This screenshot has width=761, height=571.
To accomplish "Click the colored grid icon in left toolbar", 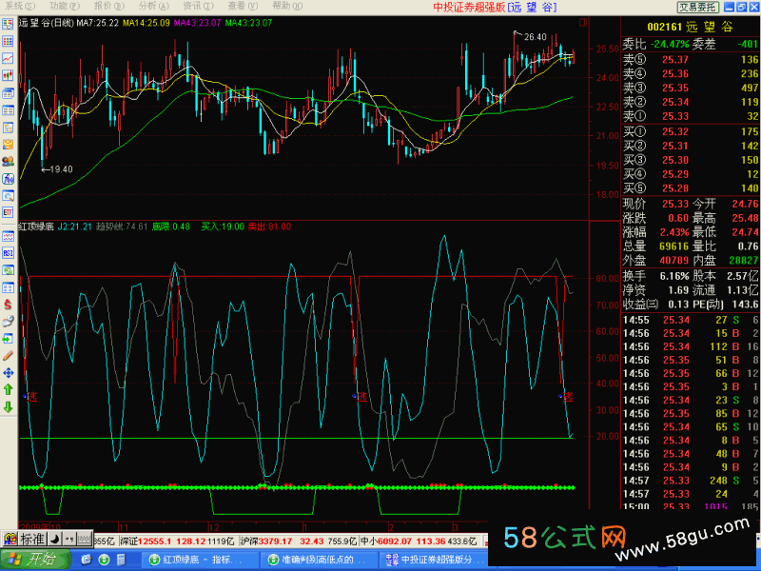I will pos(8,41).
